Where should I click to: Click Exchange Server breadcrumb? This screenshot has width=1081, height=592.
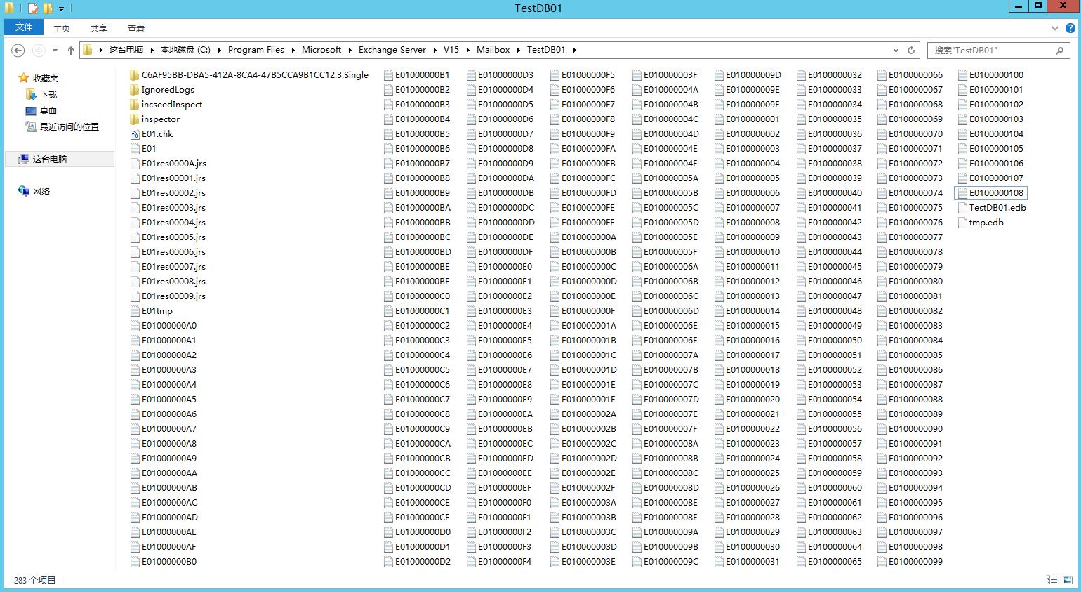392,50
